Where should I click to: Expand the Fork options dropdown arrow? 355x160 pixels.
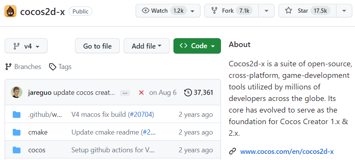point(266,11)
